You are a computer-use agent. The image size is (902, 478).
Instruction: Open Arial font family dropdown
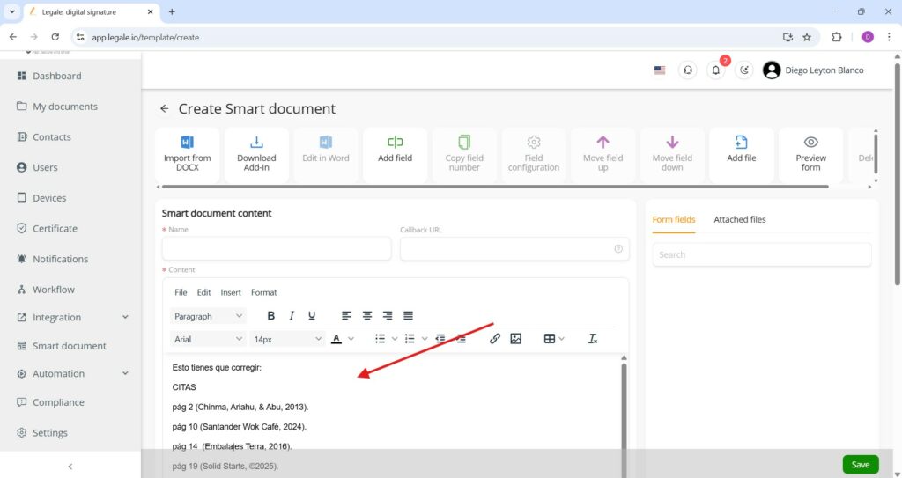pyautogui.click(x=208, y=339)
